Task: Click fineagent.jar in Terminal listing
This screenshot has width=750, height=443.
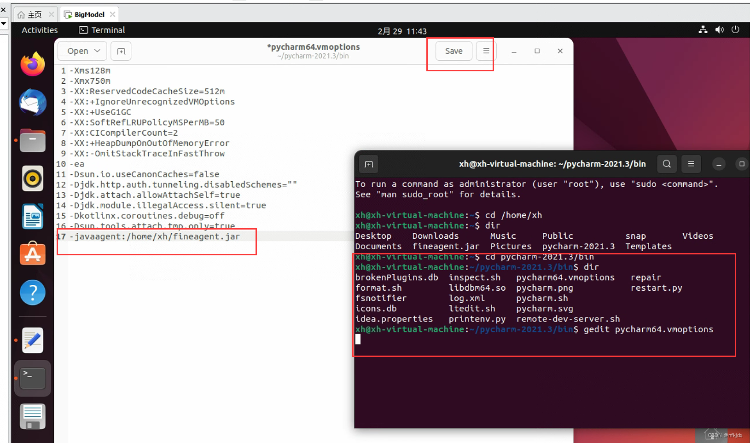Action: coord(446,247)
